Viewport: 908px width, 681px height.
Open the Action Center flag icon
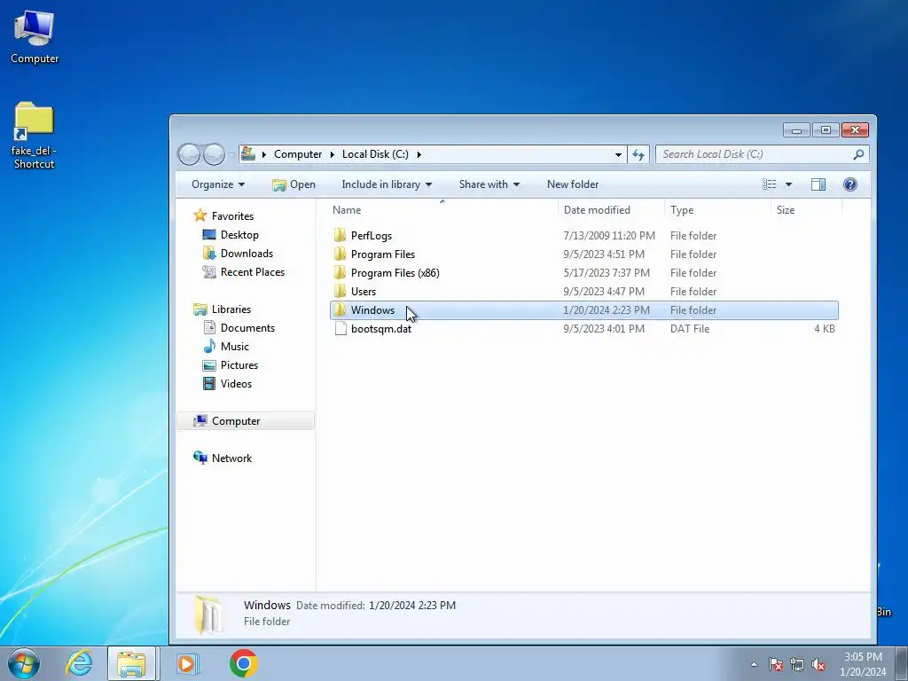(776, 664)
